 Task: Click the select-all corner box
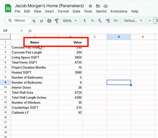coord(5,37)
